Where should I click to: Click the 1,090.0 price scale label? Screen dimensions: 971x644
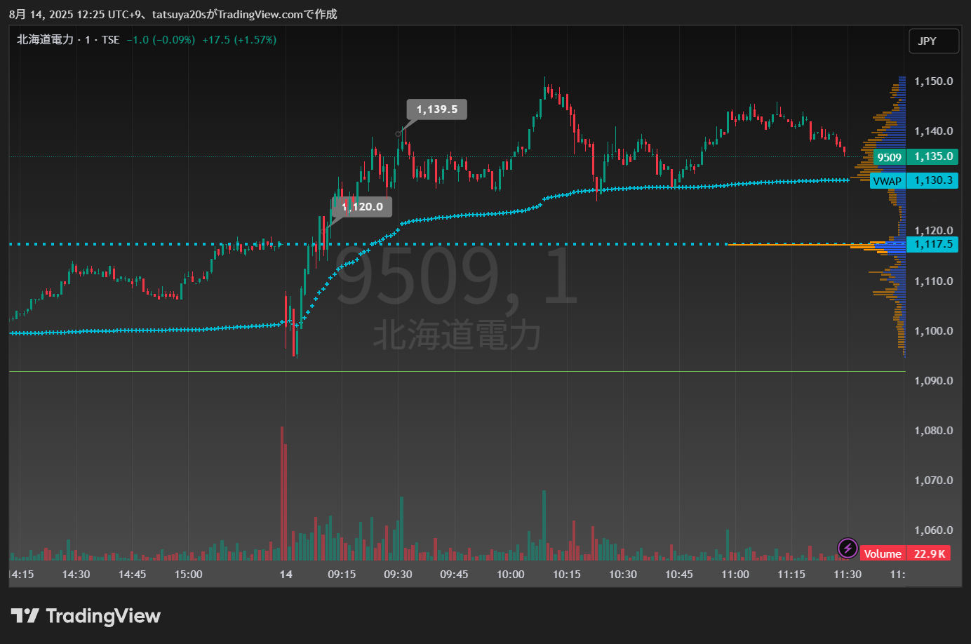click(933, 381)
